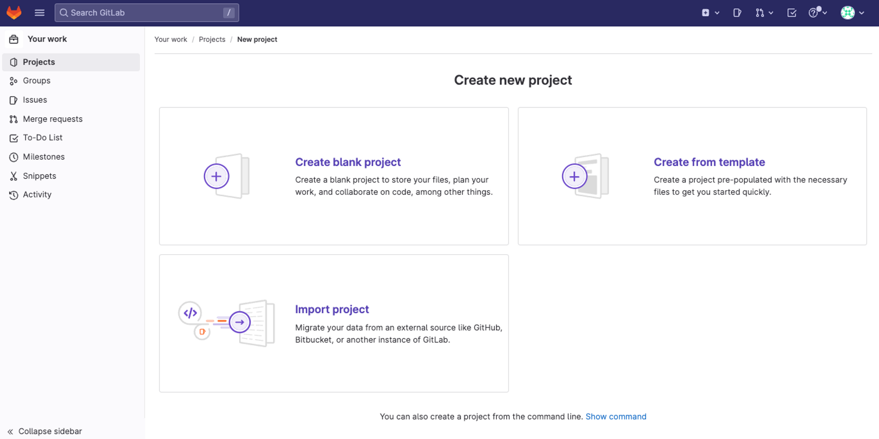
Task: Open the Help question mark menu
Action: click(x=818, y=13)
